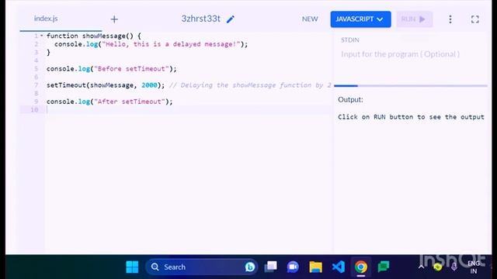This screenshot has height=279, width=497.
Task: Create a new project with NEW
Action: coord(310,19)
